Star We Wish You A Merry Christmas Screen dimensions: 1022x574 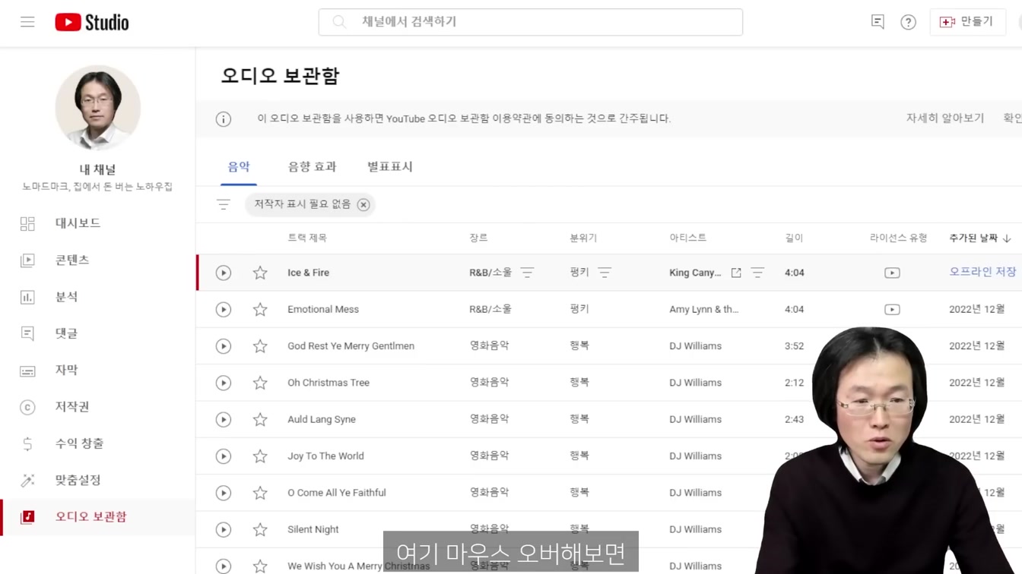(260, 566)
